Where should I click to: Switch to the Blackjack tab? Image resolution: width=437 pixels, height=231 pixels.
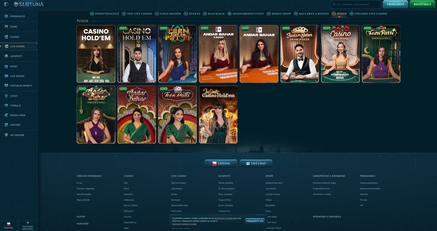tap(214, 14)
